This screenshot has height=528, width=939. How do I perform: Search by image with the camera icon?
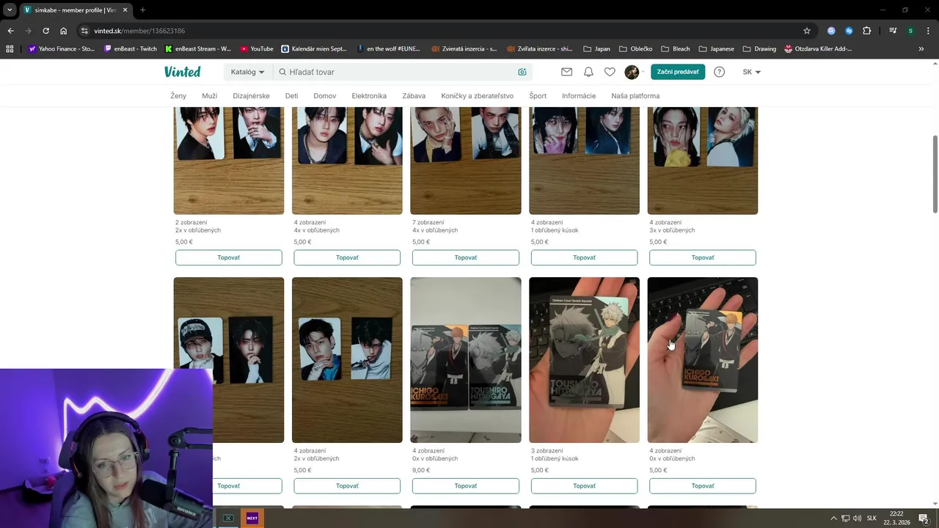pos(522,72)
